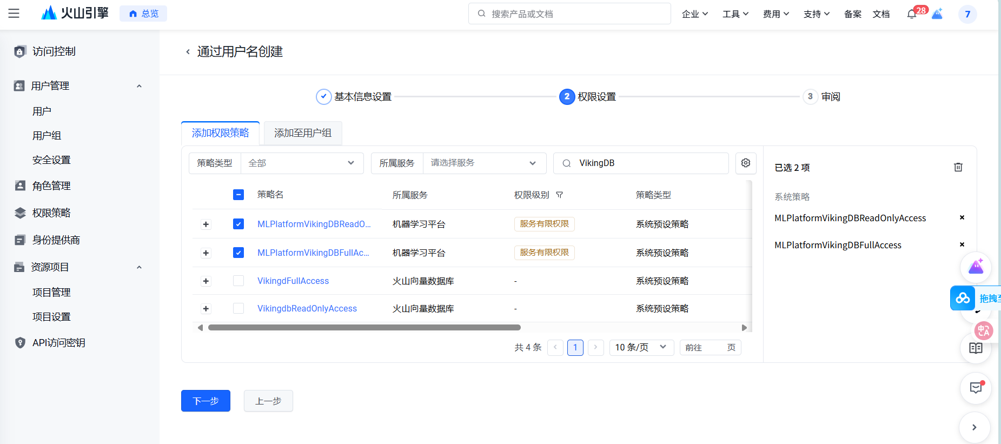Open the 支持 dropdown menu
The width and height of the screenshot is (1001, 444).
(x=817, y=14)
